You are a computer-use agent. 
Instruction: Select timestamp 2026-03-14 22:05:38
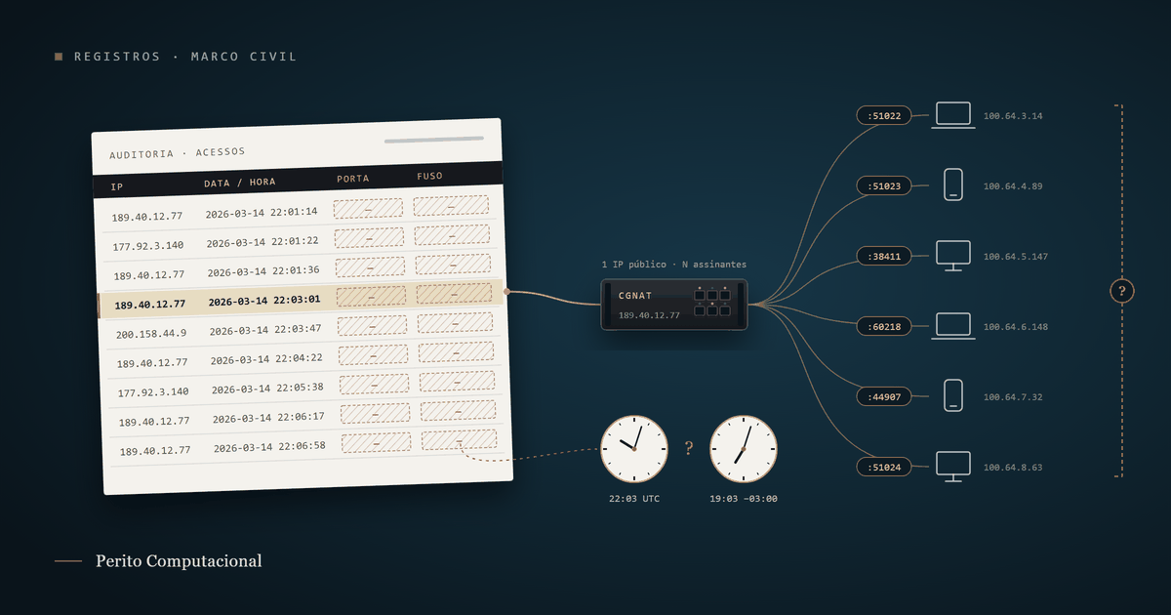coord(267,388)
